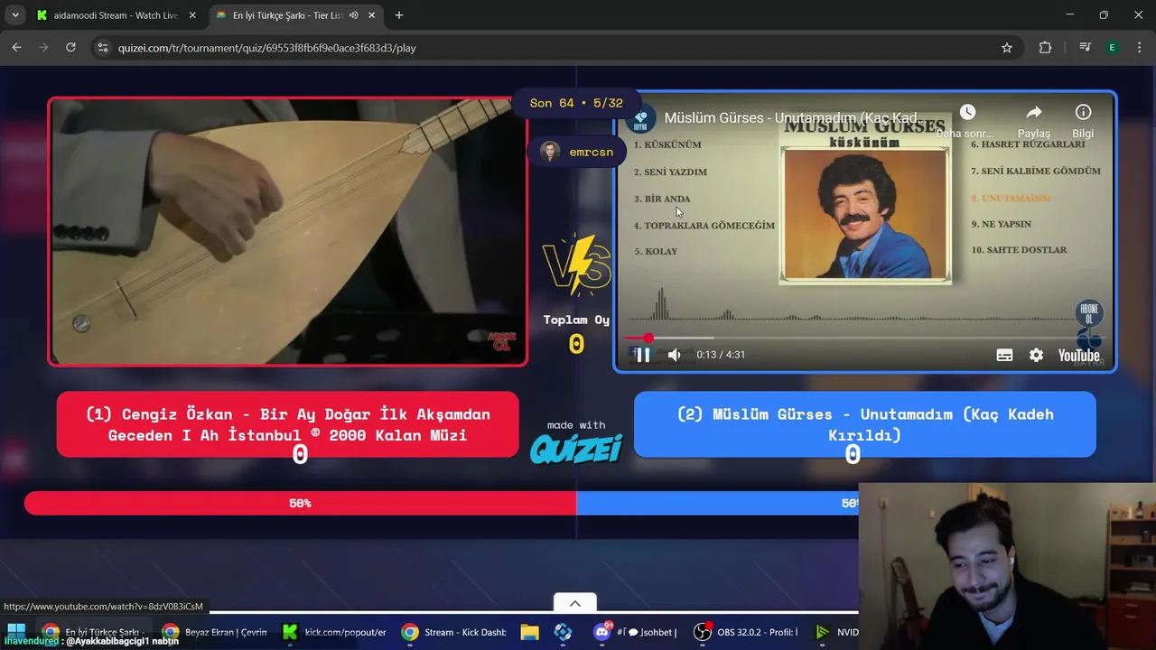Click the Son 64 • 5/32 round indicator
Image resolution: width=1156 pixels, height=650 pixels.
click(x=576, y=103)
